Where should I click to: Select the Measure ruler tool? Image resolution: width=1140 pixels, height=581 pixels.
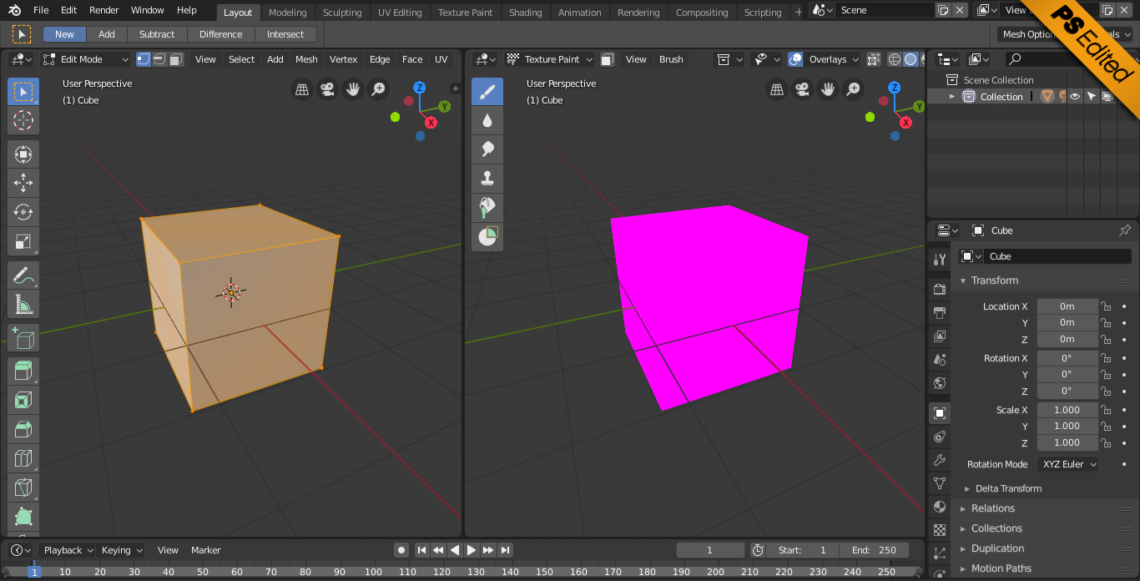(23, 305)
